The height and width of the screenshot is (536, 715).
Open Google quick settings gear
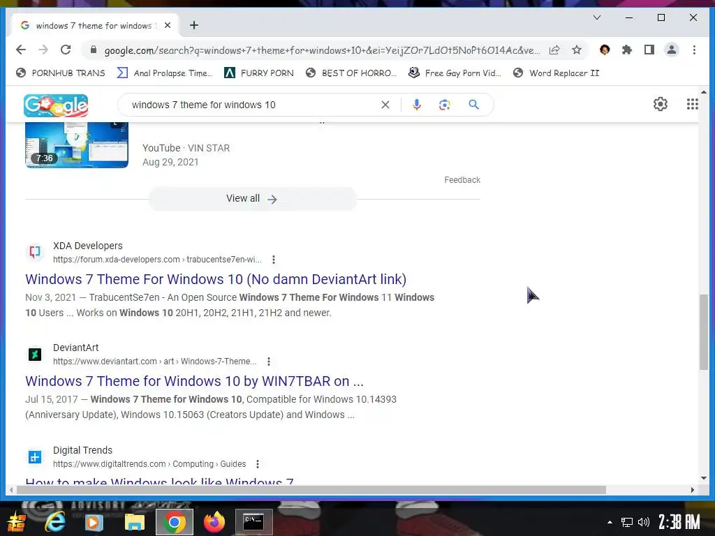661,105
